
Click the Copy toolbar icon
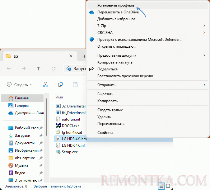60,84
